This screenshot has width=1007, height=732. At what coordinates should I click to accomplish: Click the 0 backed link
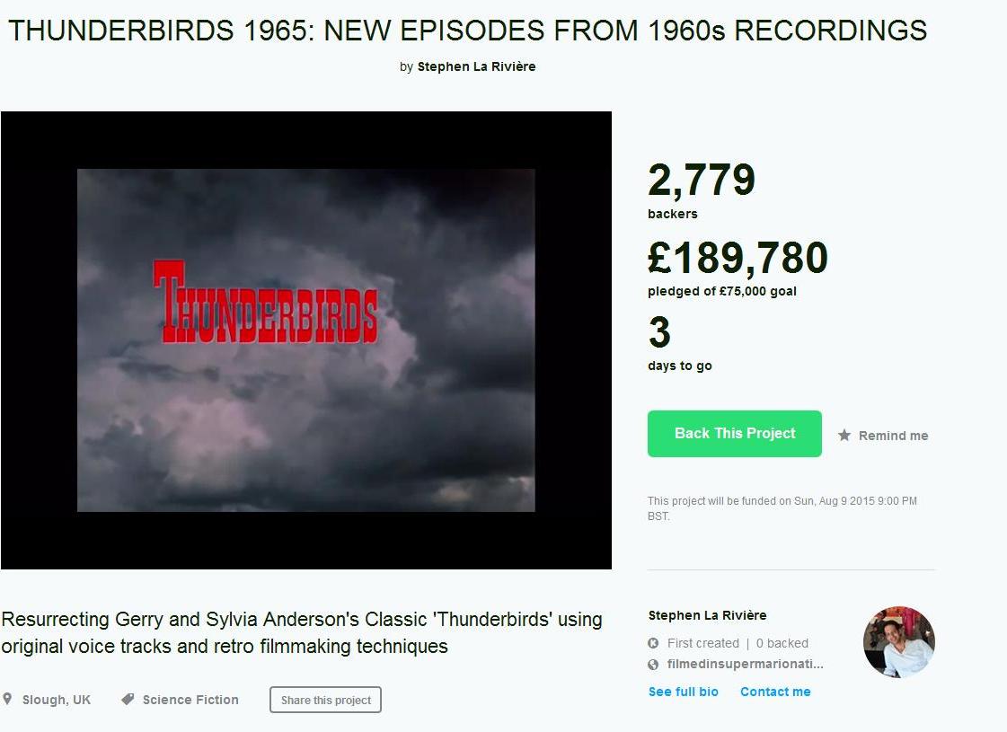click(782, 643)
